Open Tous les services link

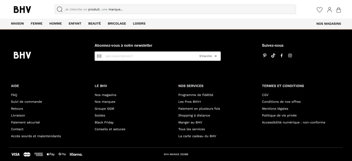[191, 129]
